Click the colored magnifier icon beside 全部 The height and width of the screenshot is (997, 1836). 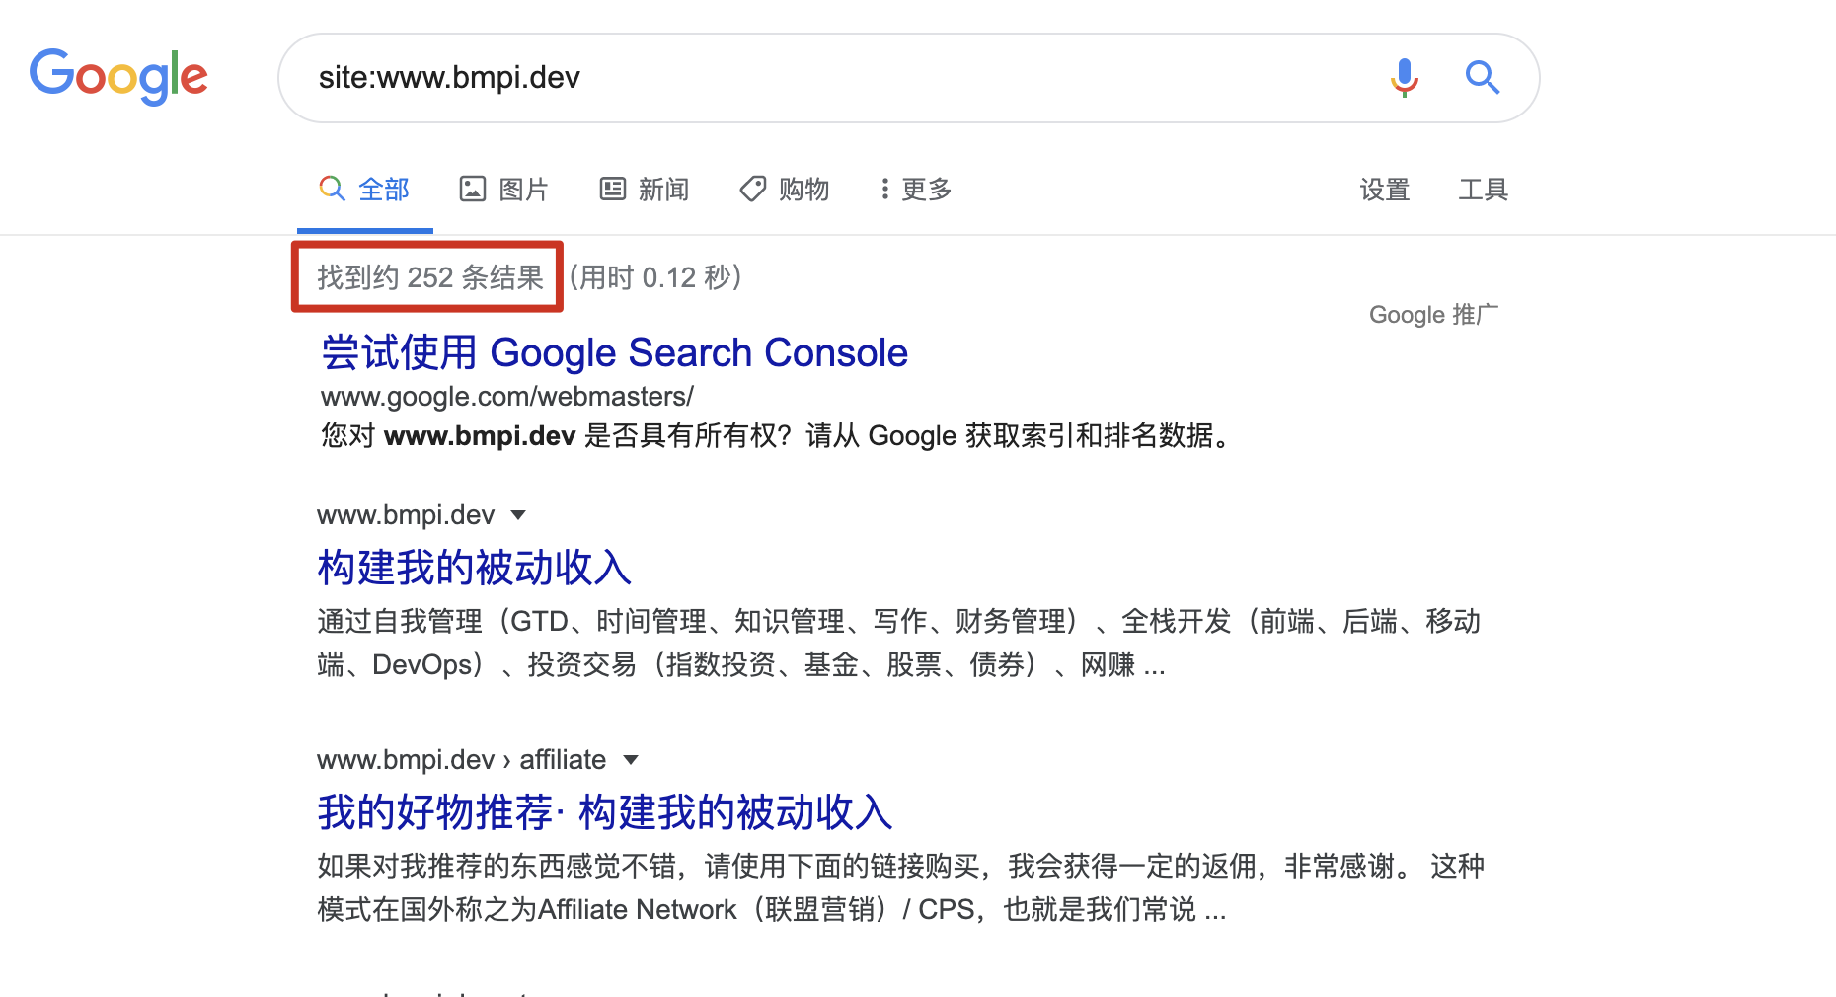(332, 189)
